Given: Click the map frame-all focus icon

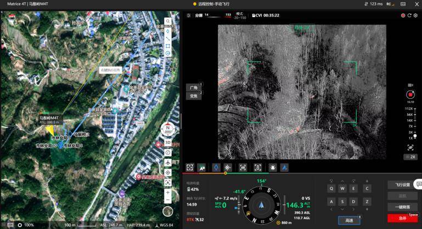Looking at the screenshot, I should click(168, 183).
